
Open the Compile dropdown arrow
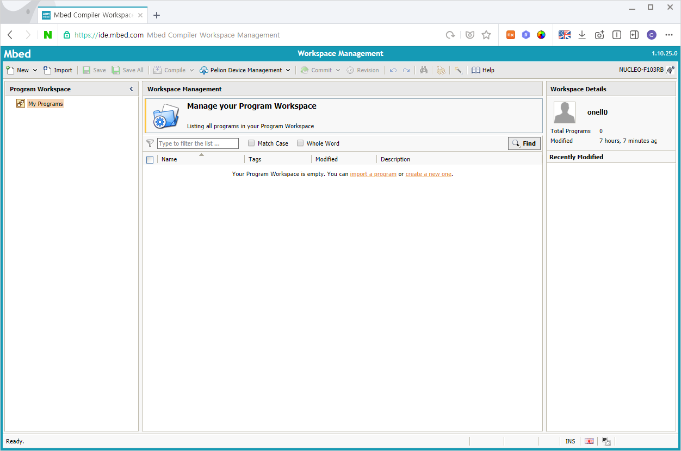(x=191, y=70)
